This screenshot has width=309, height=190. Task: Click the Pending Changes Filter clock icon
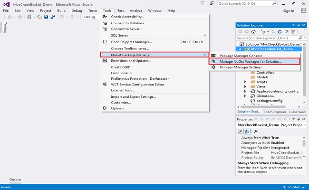click(263, 31)
